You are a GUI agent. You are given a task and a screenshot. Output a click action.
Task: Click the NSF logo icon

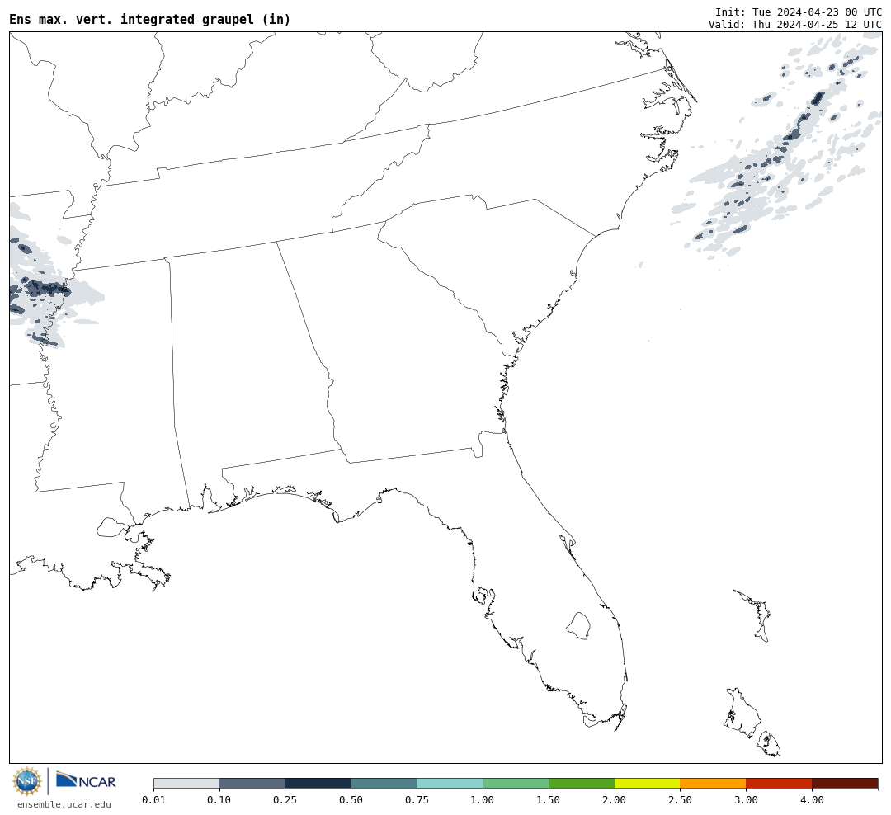point(27,781)
